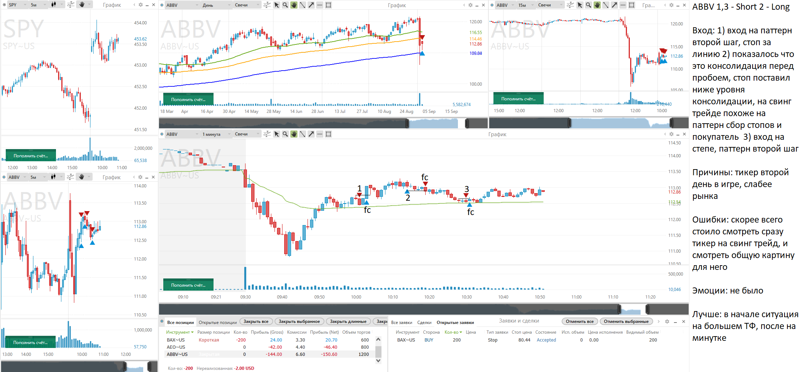Open candle style icon on SPY chart
The image size is (801, 372).
coord(54,5)
